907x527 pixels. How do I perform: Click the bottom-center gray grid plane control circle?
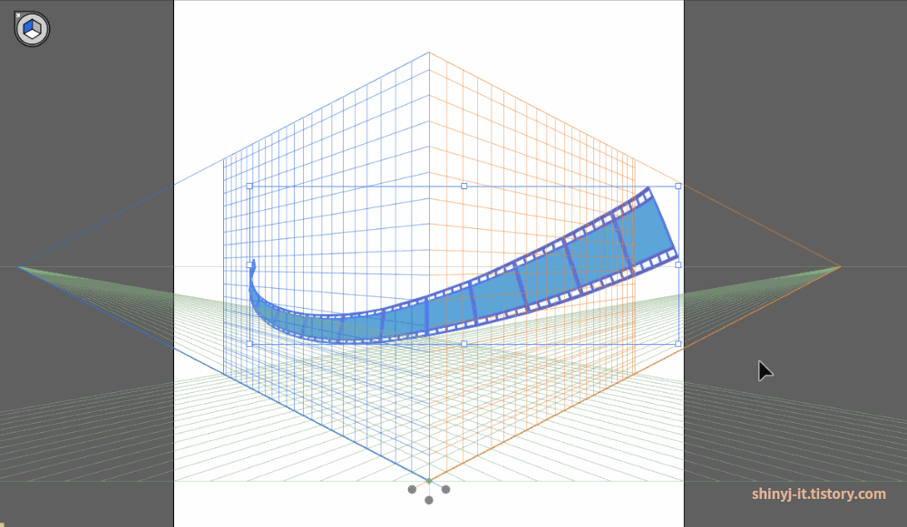click(429, 500)
